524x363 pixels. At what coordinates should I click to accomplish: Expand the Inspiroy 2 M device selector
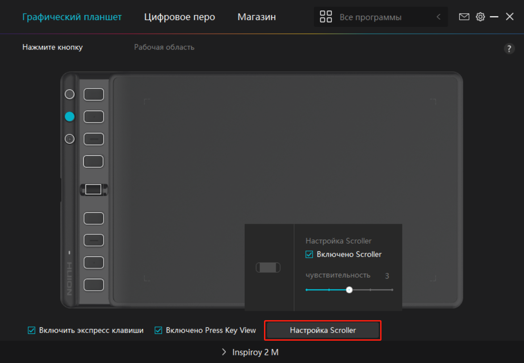pyautogui.click(x=250, y=352)
